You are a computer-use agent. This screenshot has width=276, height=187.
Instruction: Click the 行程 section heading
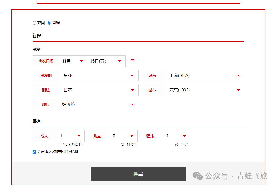[x=37, y=35]
